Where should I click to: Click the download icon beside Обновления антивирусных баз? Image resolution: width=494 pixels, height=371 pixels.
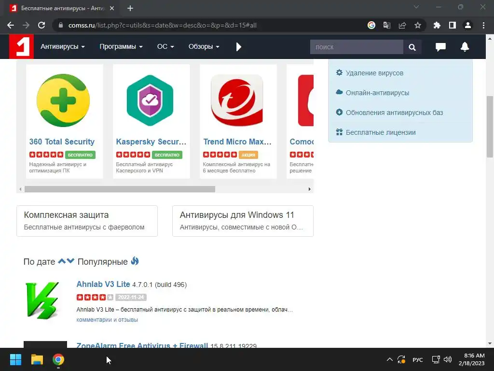point(339,112)
